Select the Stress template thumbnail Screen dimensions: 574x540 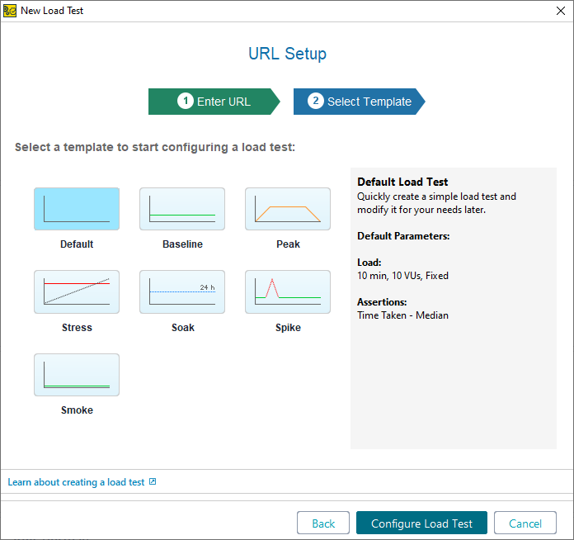[x=77, y=291]
